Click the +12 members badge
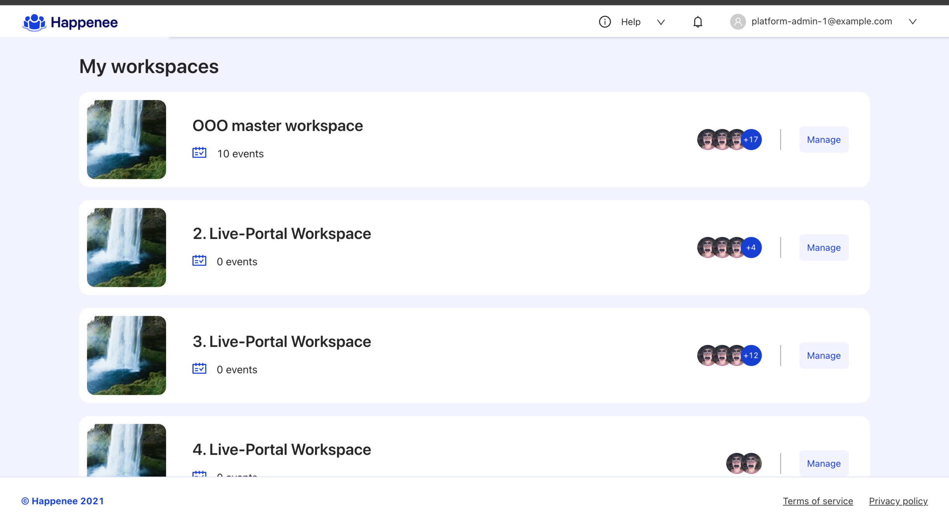This screenshot has height=524, width=949. [751, 356]
